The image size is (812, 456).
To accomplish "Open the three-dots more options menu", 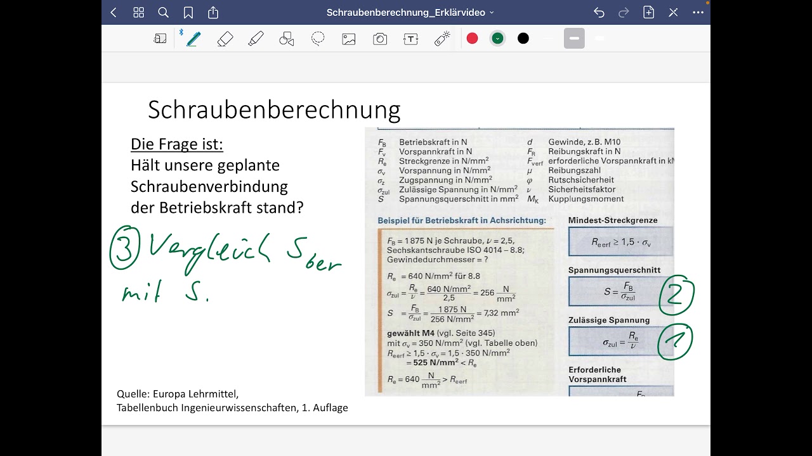I will pyautogui.click(x=698, y=13).
